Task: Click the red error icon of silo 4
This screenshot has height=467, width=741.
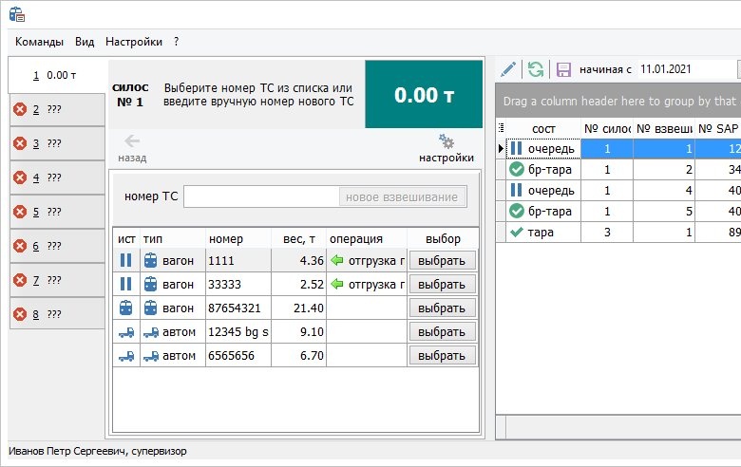Action: [20, 177]
